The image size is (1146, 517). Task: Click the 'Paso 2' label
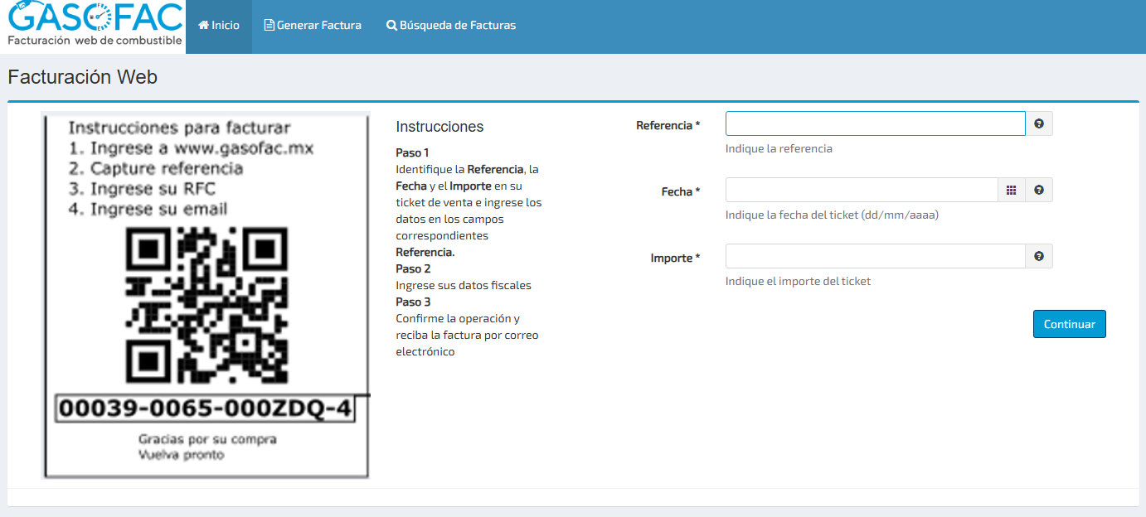coord(413,268)
